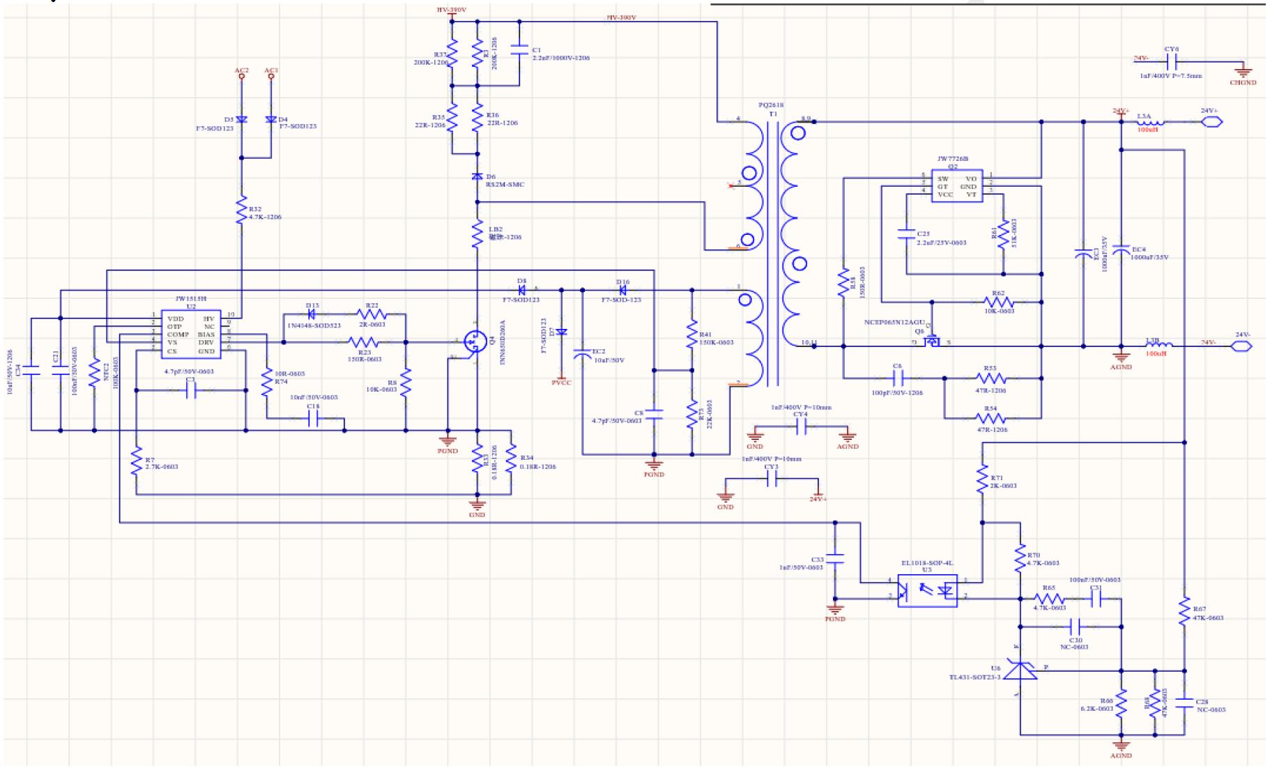Select the D7 diode above PVCC
This screenshot has width=1270, height=775.
point(562,332)
